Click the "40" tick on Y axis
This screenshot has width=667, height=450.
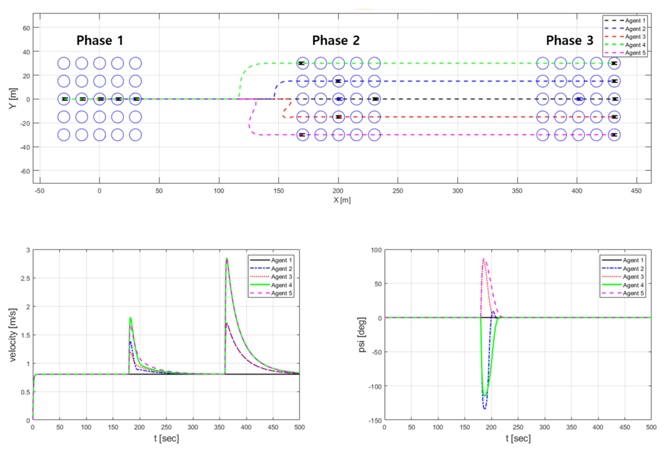pyautogui.click(x=26, y=52)
